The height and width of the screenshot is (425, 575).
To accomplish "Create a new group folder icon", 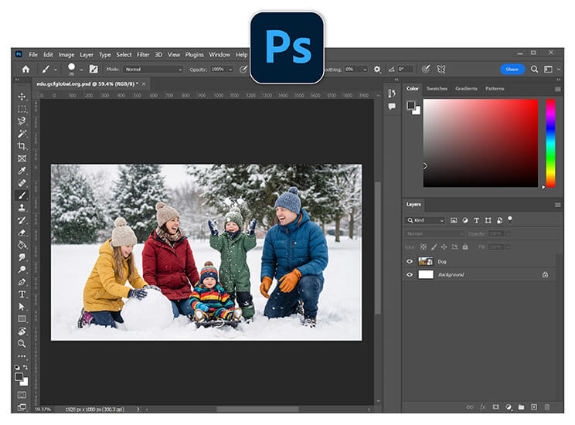I will point(521,406).
